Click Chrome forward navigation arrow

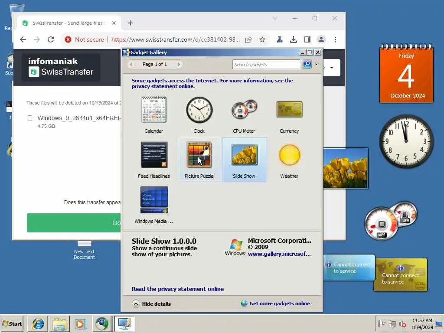point(37,39)
